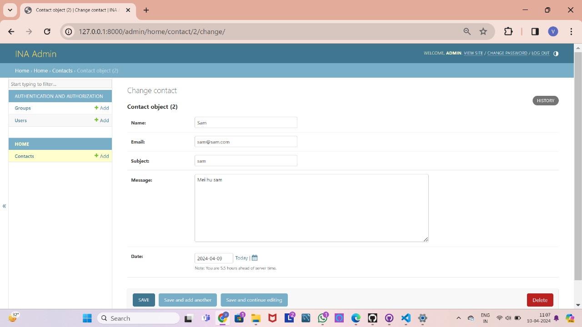Click the LOG OUT link
Screen dimensions: 582x327
(540, 53)
